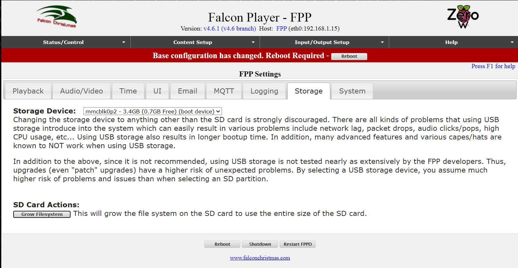Viewport: 518px width, 268px height.
Task: Click the Falcon Christmas logo
Action: click(x=57, y=16)
